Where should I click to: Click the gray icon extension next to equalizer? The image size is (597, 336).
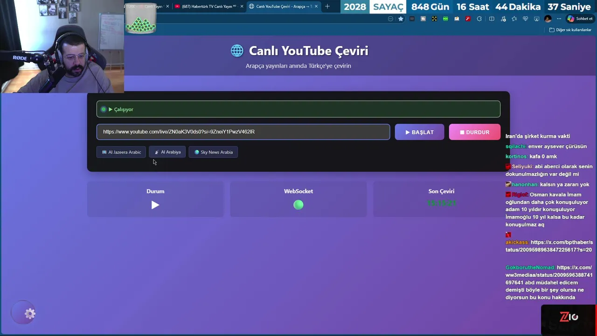(x=423, y=19)
